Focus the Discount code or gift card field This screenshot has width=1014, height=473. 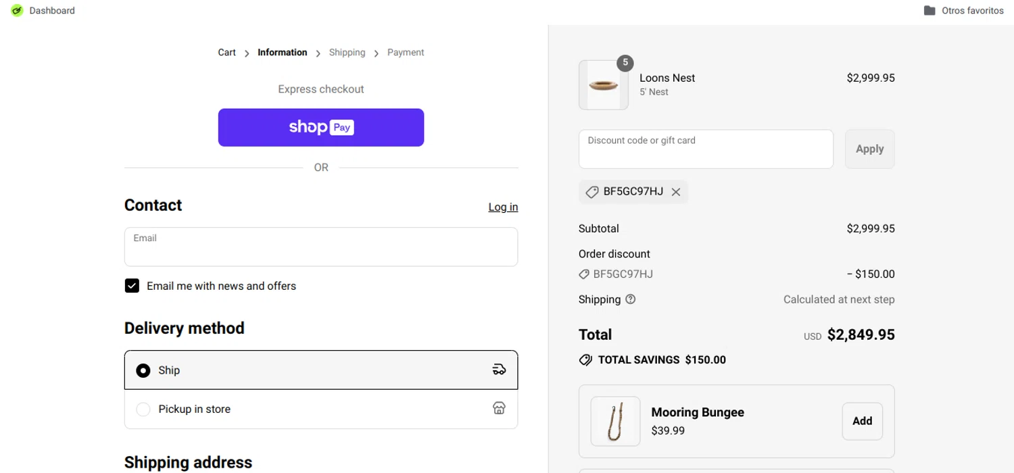[x=706, y=149]
